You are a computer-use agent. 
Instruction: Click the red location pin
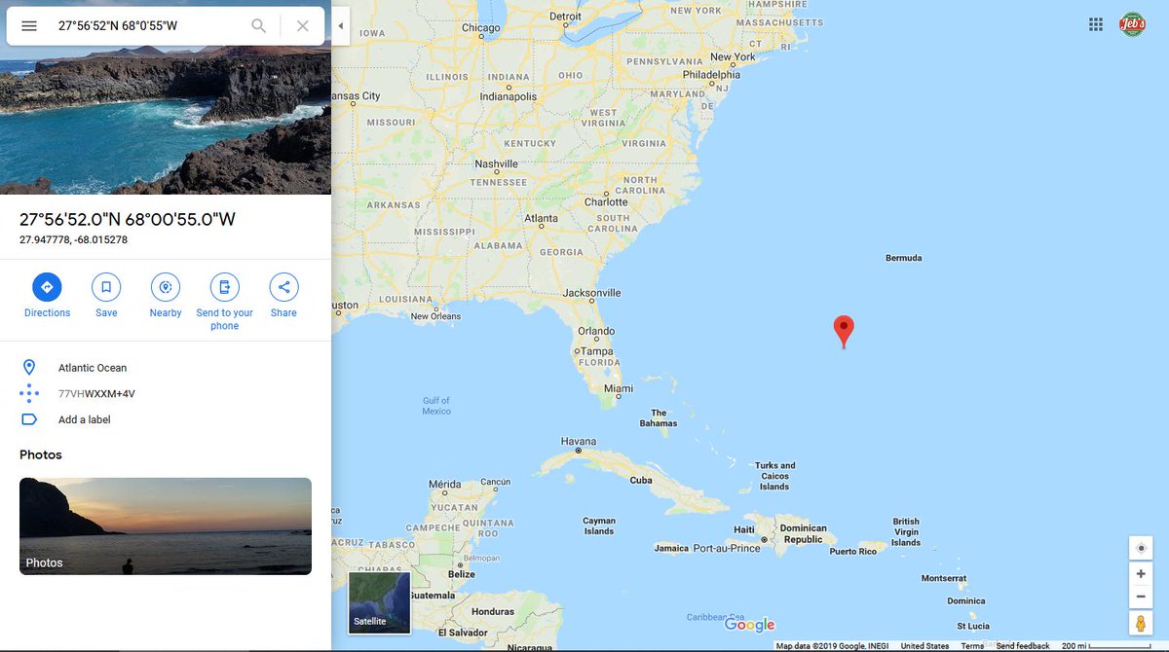845,331
